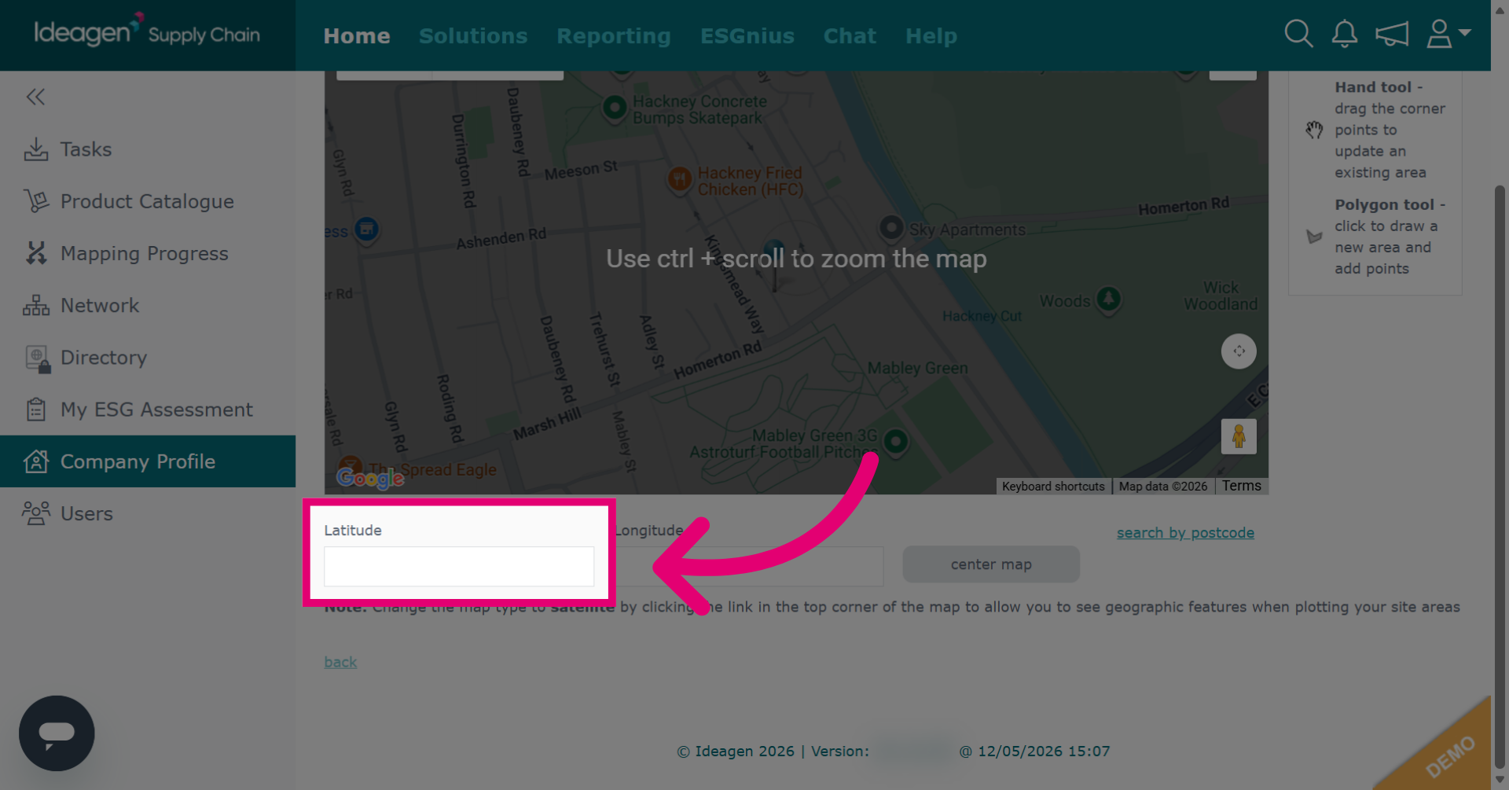Collapse the sidebar with double chevron
This screenshot has width=1509, height=790.
(x=35, y=97)
